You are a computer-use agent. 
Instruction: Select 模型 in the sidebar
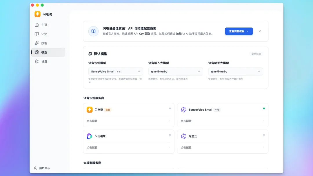tap(48, 52)
